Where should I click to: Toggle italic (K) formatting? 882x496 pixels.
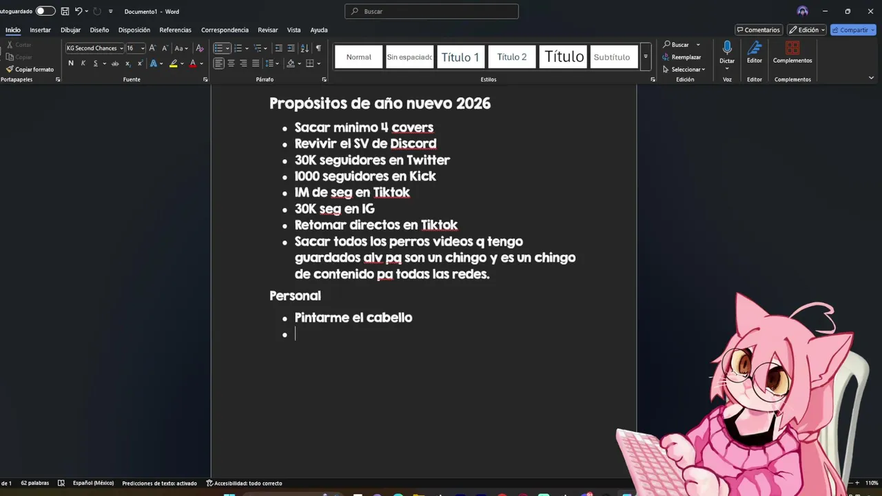[x=83, y=63]
